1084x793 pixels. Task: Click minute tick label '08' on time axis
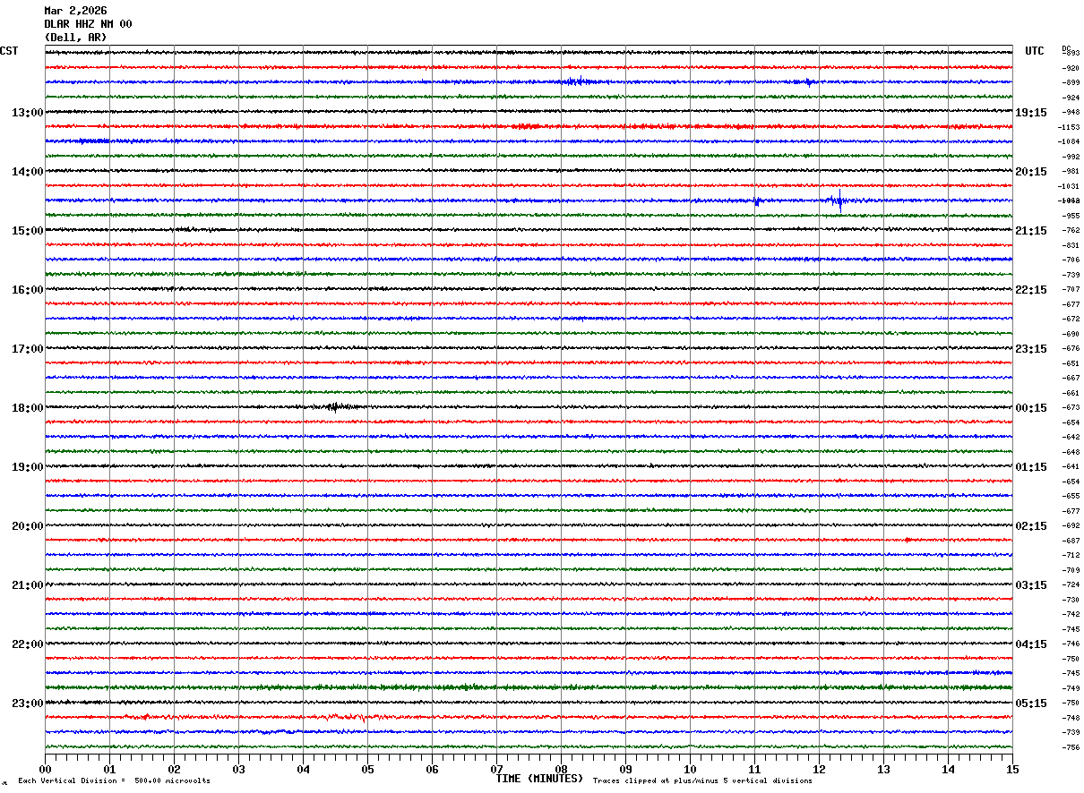(x=561, y=769)
